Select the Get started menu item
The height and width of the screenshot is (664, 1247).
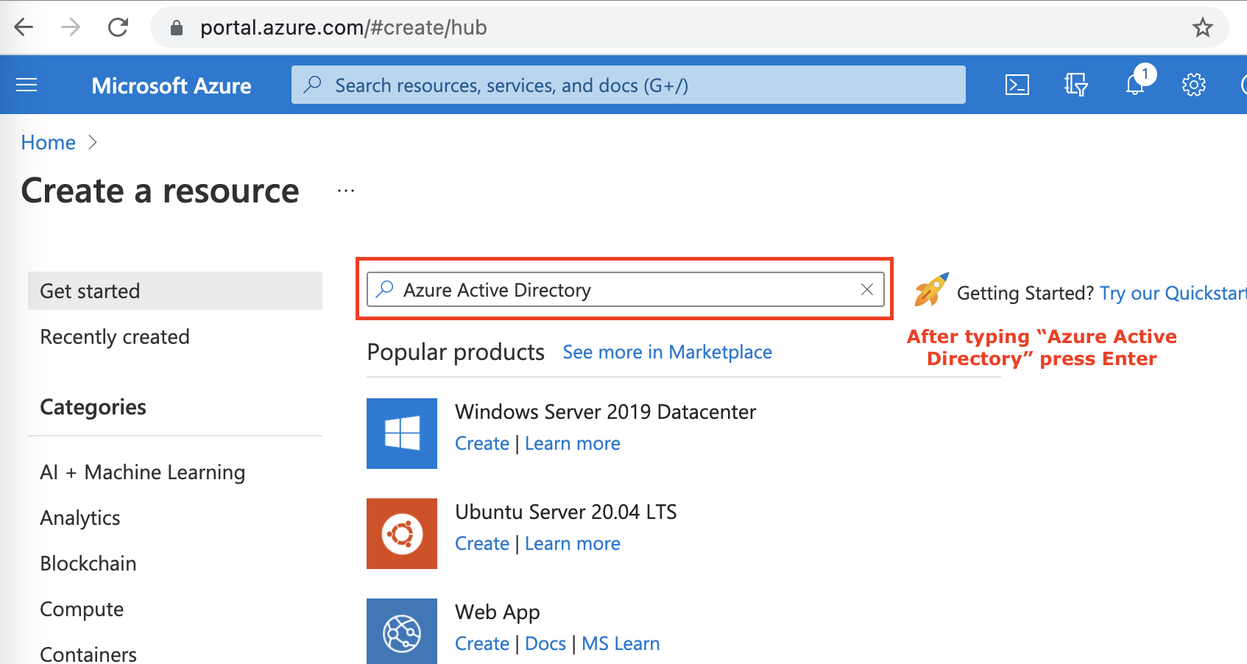coord(174,292)
